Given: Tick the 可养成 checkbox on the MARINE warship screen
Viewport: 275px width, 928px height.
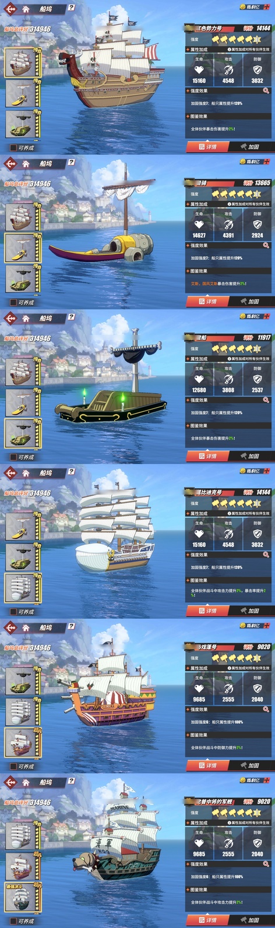Looking at the screenshot, I should pos(13,922).
